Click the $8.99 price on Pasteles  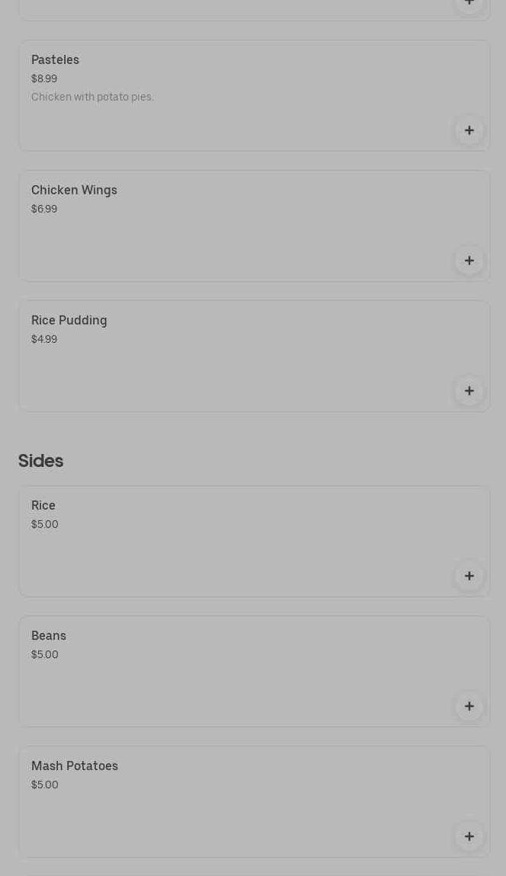pos(44,78)
